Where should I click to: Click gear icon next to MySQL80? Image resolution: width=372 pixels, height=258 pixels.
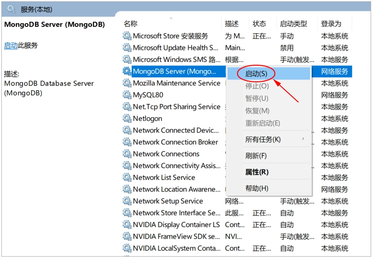[x=127, y=95]
